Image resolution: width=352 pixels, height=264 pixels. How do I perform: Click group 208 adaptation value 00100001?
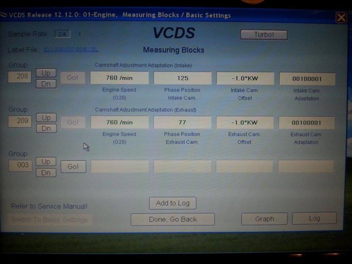pyautogui.click(x=307, y=79)
